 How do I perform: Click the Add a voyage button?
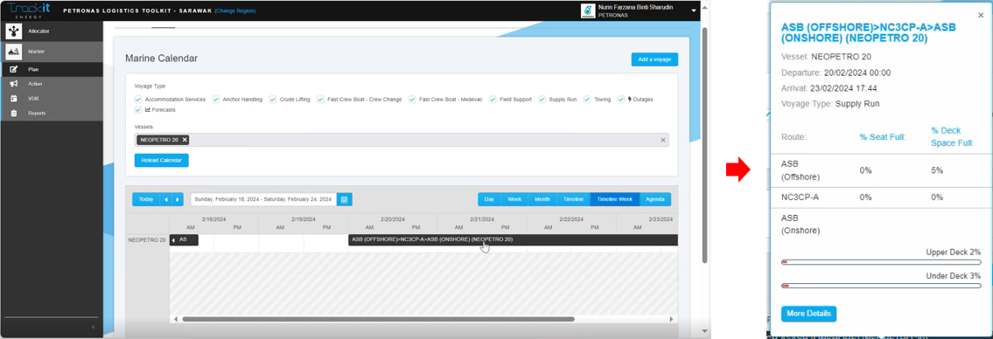pos(654,59)
